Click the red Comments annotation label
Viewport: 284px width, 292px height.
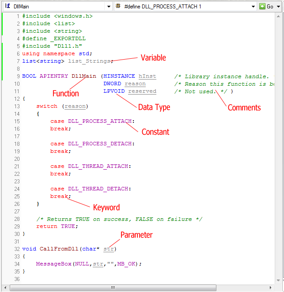click(x=244, y=107)
